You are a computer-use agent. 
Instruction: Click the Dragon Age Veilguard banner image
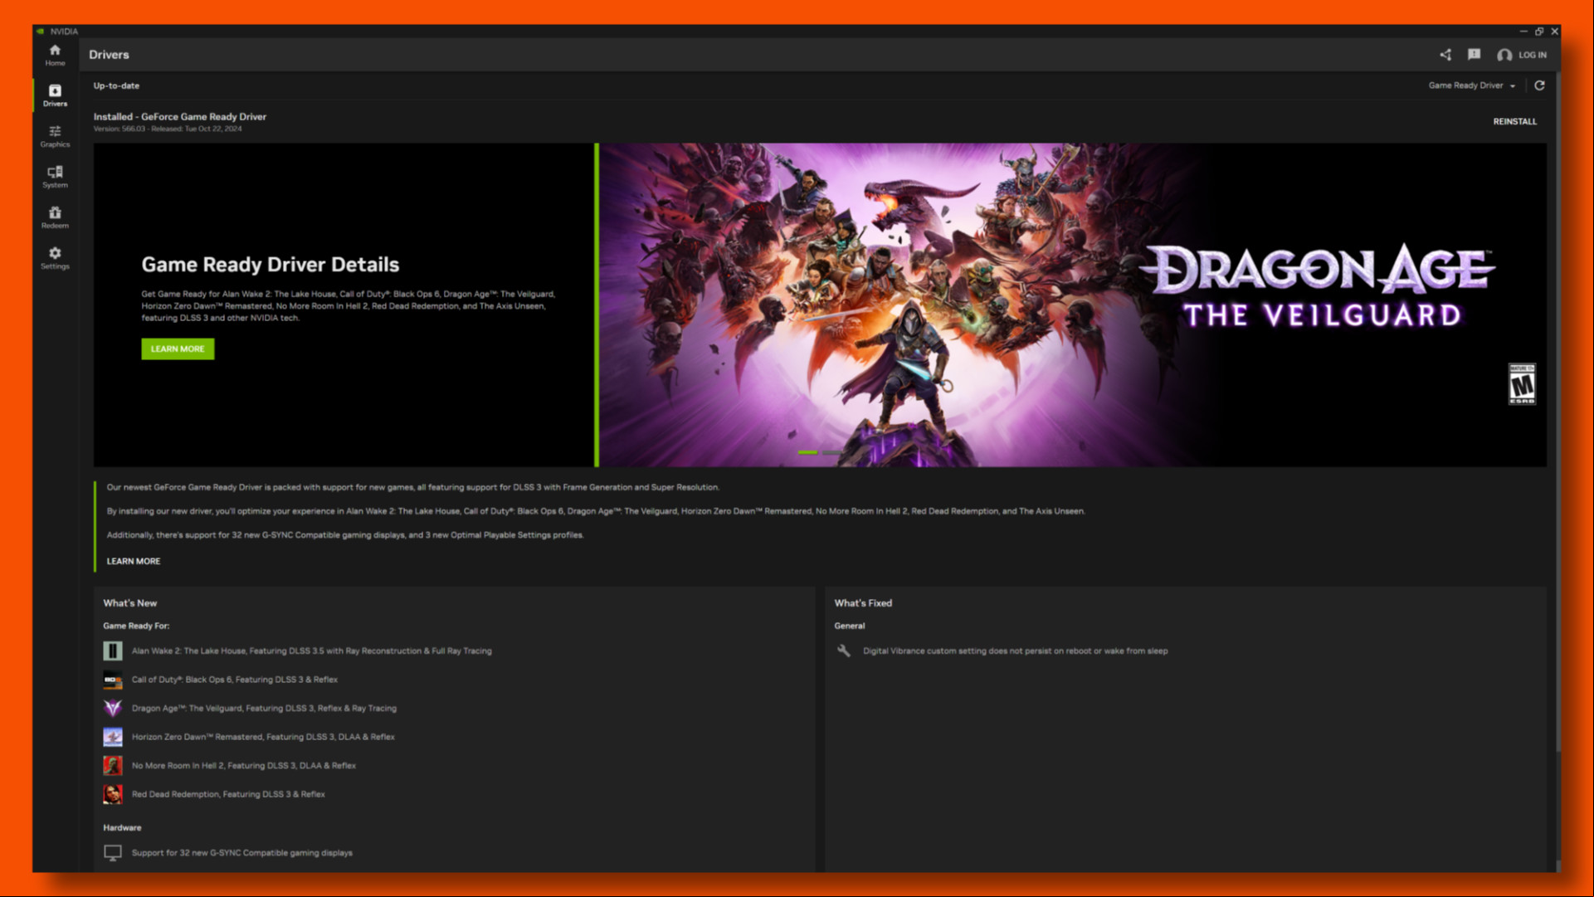1073,305
